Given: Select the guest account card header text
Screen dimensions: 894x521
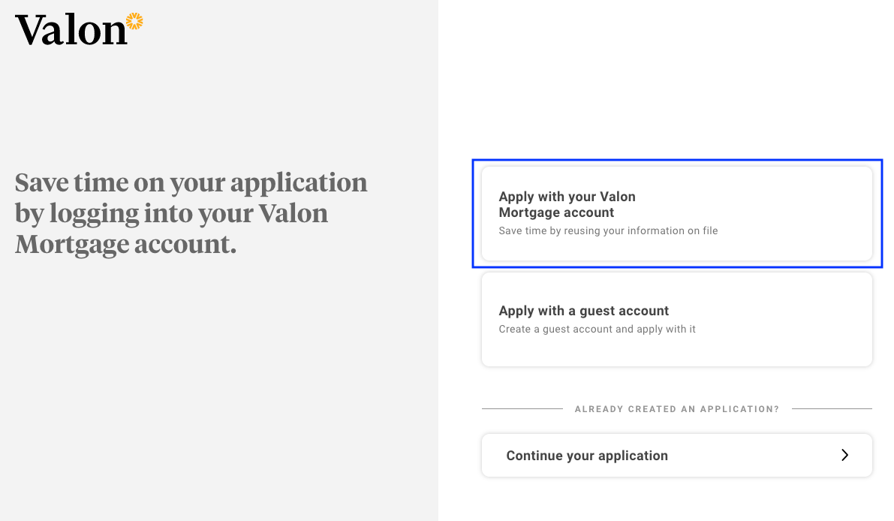Looking at the screenshot, I should click(584, 310).
